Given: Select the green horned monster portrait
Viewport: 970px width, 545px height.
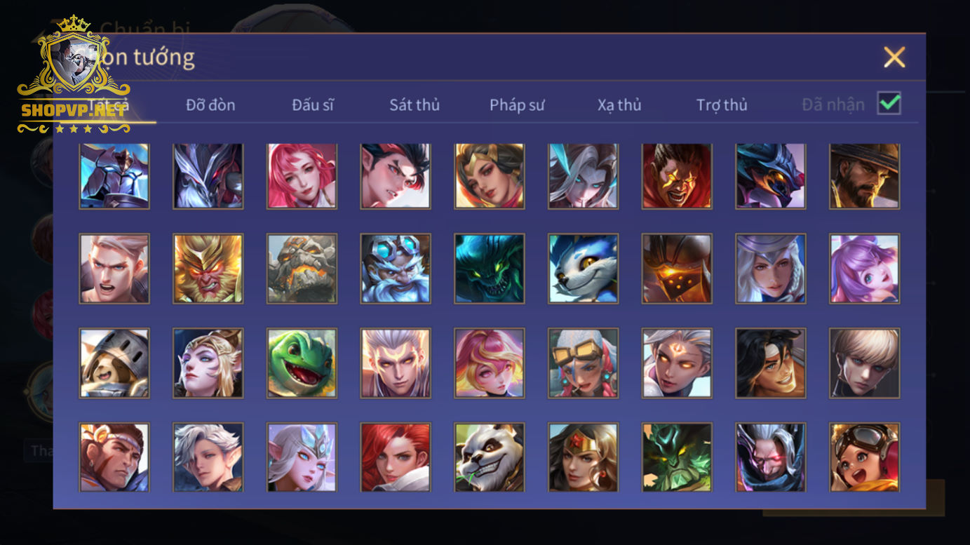Looking at the screenshot, I should click(678, 457).
